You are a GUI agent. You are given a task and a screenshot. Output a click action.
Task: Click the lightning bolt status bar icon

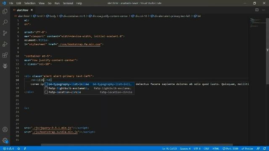(x=25, y=148)
